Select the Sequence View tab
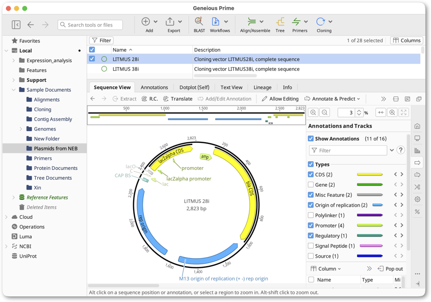 pyautogui.click(x=112, y=87)
